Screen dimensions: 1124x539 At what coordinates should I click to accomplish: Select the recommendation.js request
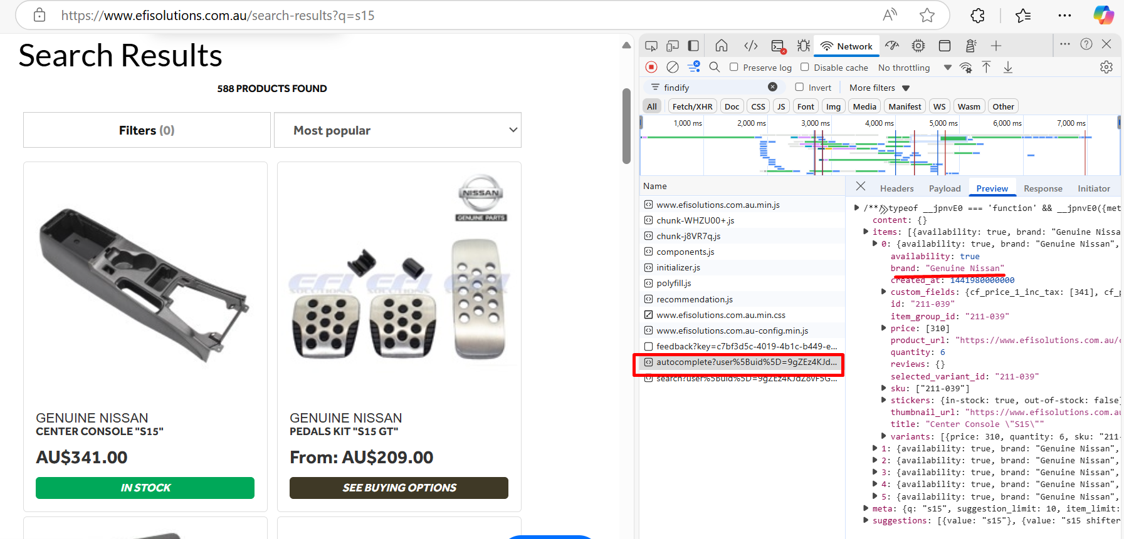pos(742,299)
